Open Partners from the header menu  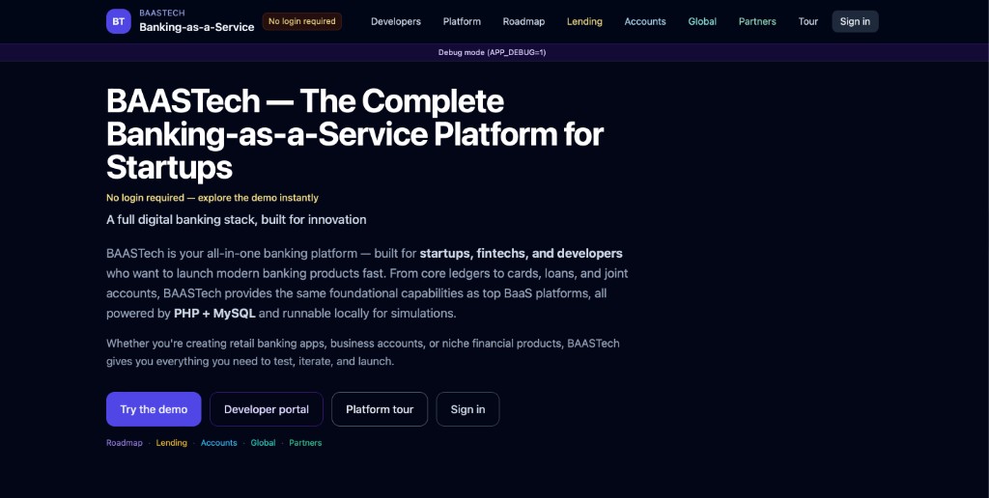[757, 21]
